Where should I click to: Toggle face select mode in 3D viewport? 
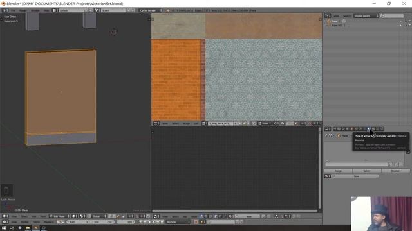118,216
